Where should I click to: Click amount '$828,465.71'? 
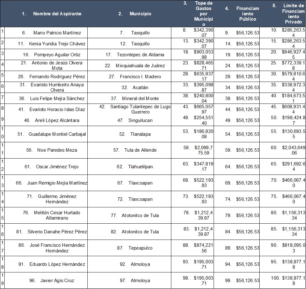[204, 65]
